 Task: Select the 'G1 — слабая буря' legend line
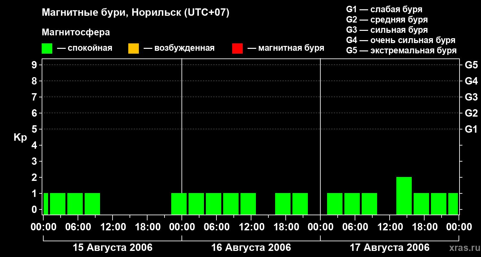click(384, 9)
